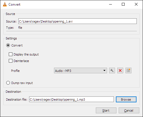Screen dimensions: 143x117
Task: Click the wrench icon to edit selected profile
Action: pos(112,70)
